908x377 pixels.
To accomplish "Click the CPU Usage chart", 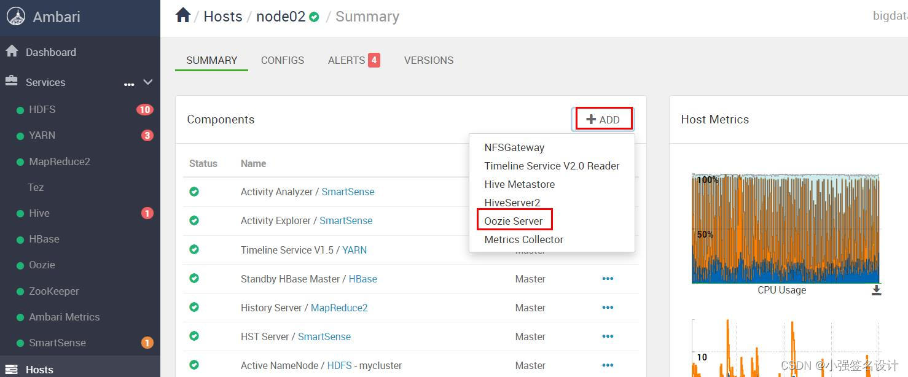I will point(785,228).
